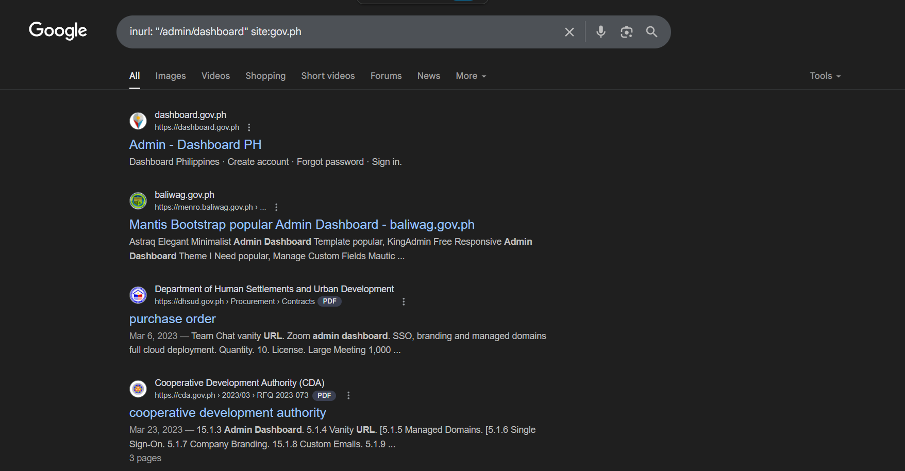This screenshot has height=471, width=905.
Task: Open search by image camera icon
Action: coord(627,32)
